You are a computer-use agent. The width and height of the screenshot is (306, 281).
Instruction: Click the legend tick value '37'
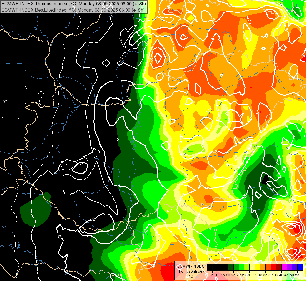(271, 275)
